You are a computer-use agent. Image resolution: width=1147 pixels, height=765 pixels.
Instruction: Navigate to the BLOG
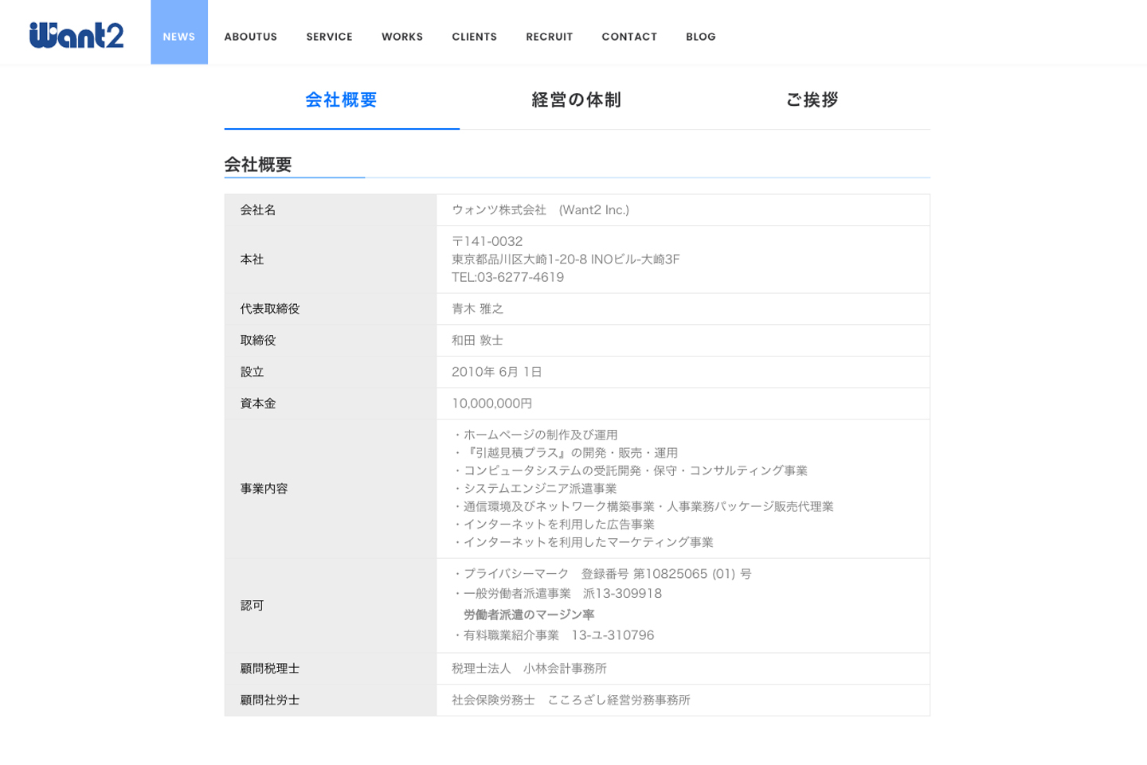[700, 36]
